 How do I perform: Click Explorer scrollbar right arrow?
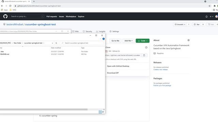click(104, 109)
